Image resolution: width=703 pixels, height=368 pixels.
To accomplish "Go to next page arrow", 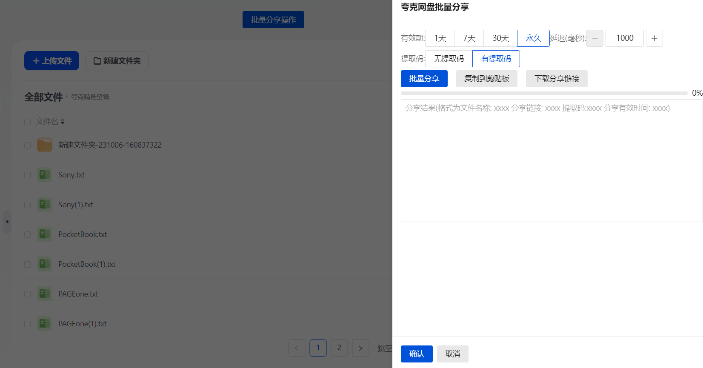I will click(360, 348).
